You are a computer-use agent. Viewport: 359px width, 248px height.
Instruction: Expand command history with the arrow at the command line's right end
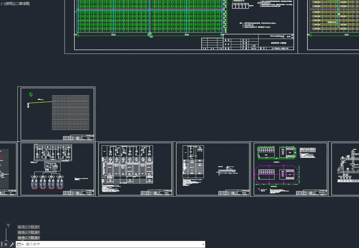click(203, 244)
